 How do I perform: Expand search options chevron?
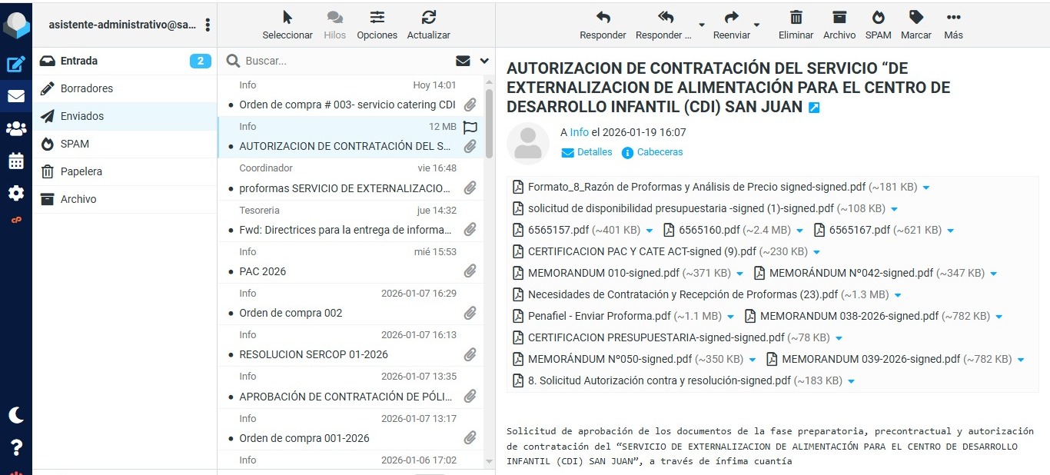[484, 61]
